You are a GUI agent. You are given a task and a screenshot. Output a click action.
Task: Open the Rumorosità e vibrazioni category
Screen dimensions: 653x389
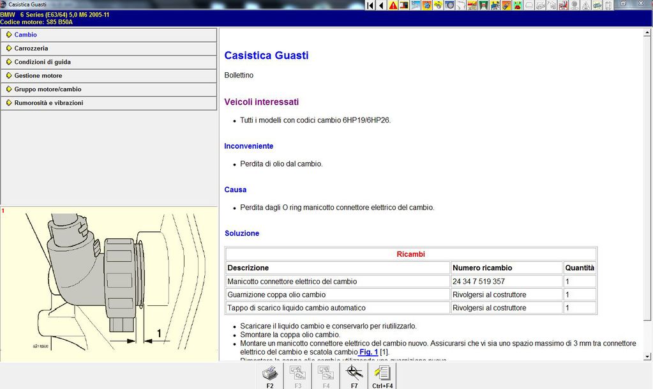pos(109,103)
